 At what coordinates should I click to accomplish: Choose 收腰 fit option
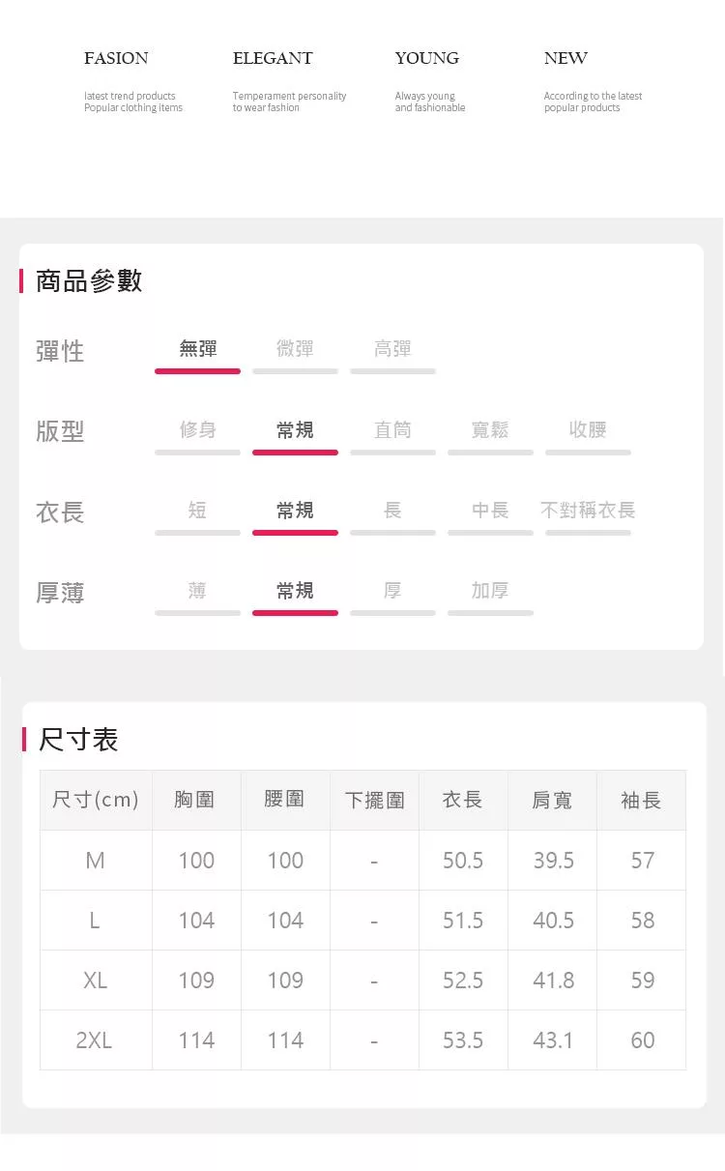pyautogui.click(x=588, y=430)
